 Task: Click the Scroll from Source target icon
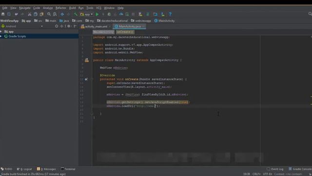pyautogui.click(x=57, y=26)
